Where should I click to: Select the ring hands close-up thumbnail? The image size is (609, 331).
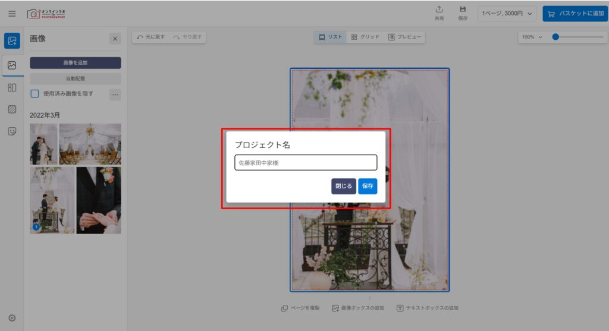point(99,200)
